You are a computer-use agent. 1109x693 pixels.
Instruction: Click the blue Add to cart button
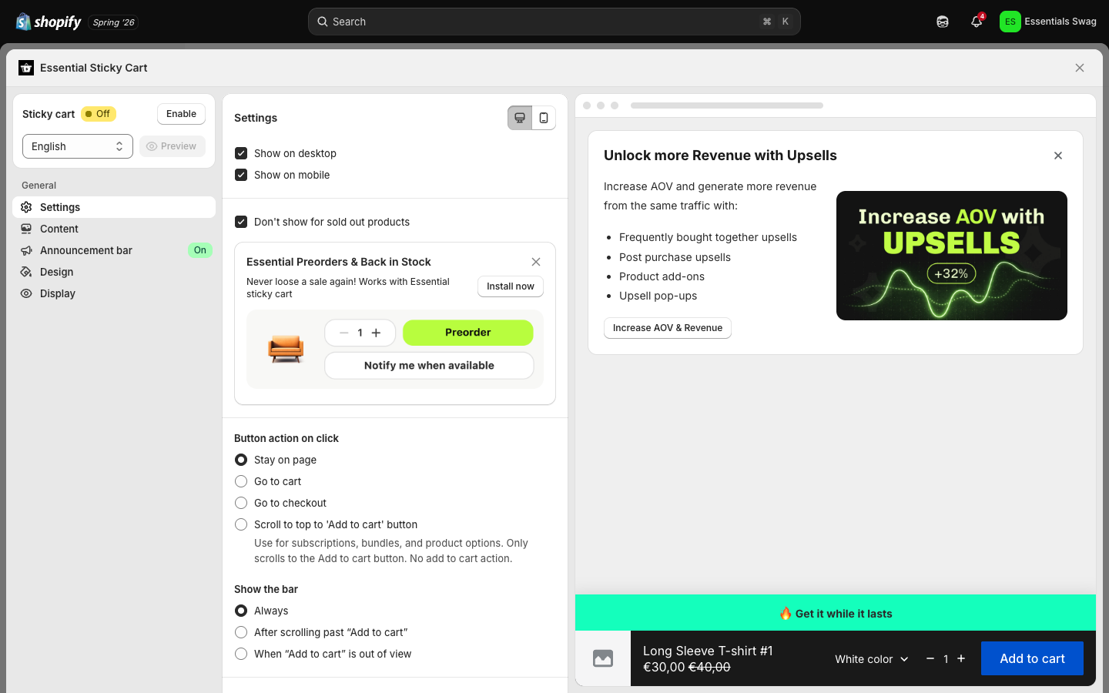point(1032,658)
